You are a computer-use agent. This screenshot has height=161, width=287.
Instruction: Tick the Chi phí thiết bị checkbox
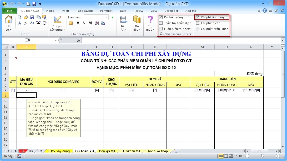pyautogui.click(x=198, y=23)
